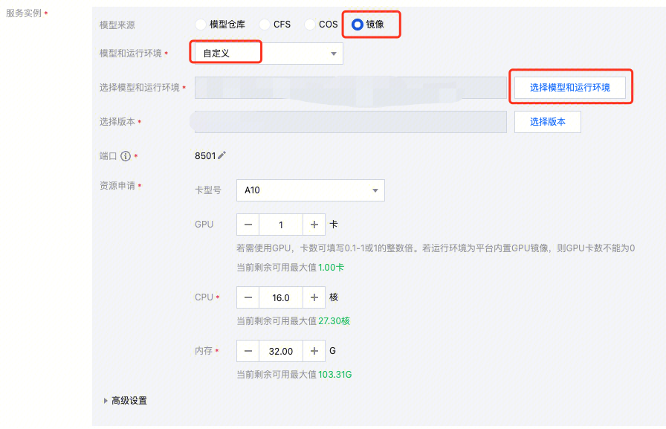
Task: Click the memory value field 32.00
Action: pyautogui.click(x=281, y=351)
